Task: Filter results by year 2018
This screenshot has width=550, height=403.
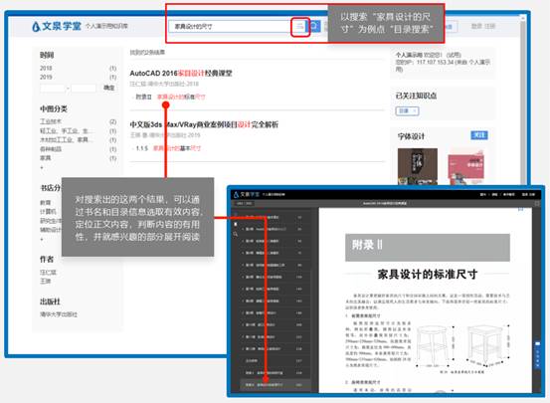Action: pos(46,68)
